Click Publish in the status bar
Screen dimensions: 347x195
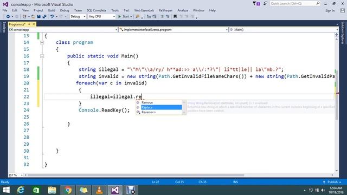tap(332, 182)
